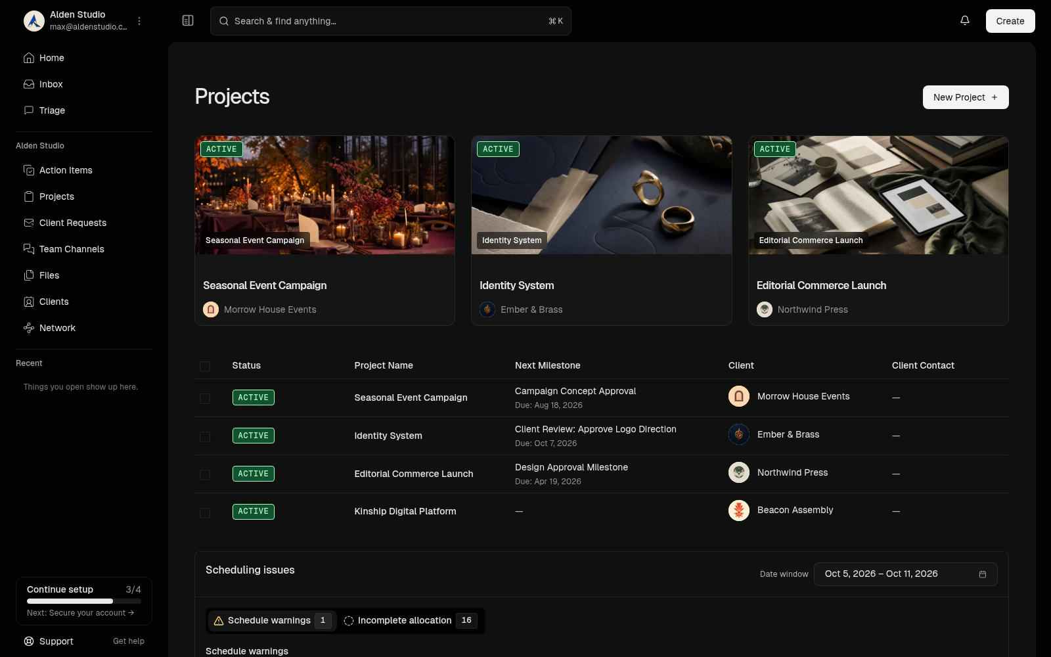1051x657 pixels.
Task: Click the Projects clipboard icon in sidebar
Action: click(x=29, y=196)
